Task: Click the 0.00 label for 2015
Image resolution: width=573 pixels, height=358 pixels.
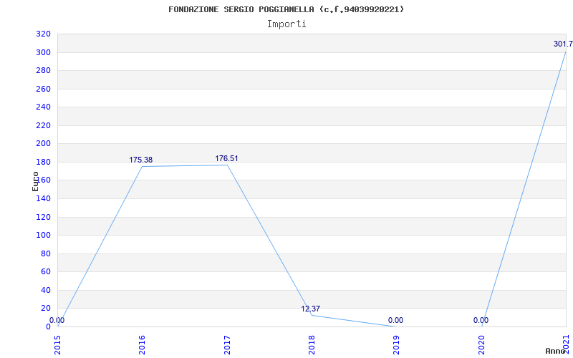Action: [x=57, y=320]
